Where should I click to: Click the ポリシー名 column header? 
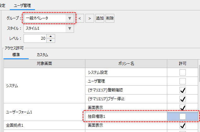point(126,63)
